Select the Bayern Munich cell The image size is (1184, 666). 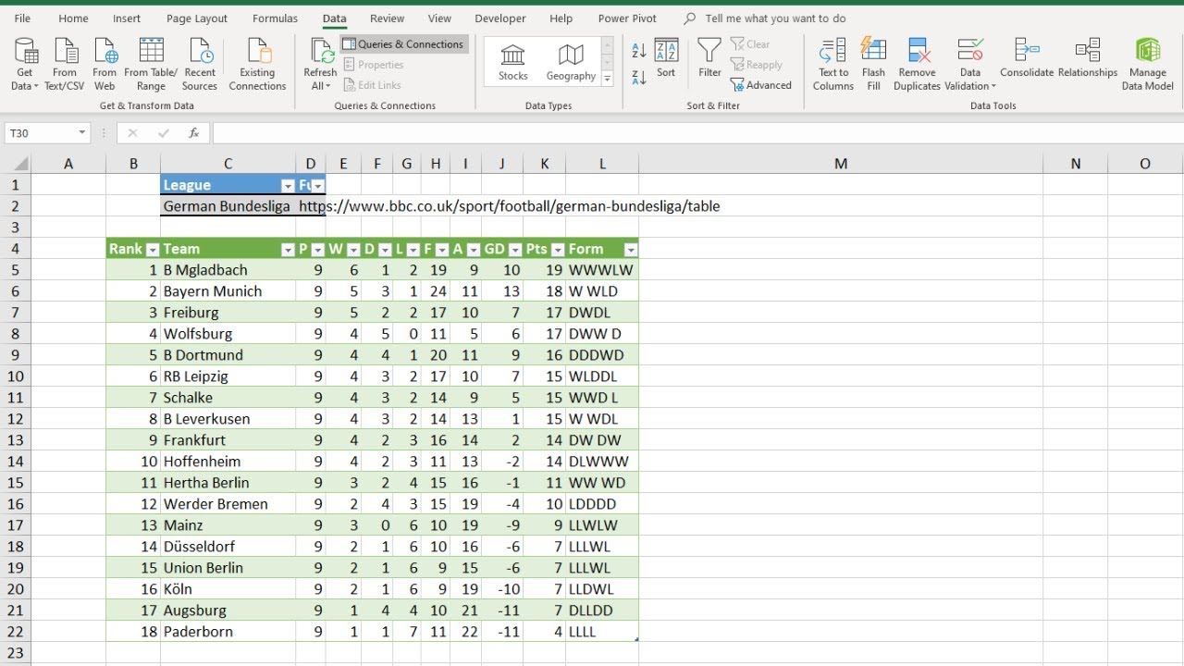[x=228, y=291]
